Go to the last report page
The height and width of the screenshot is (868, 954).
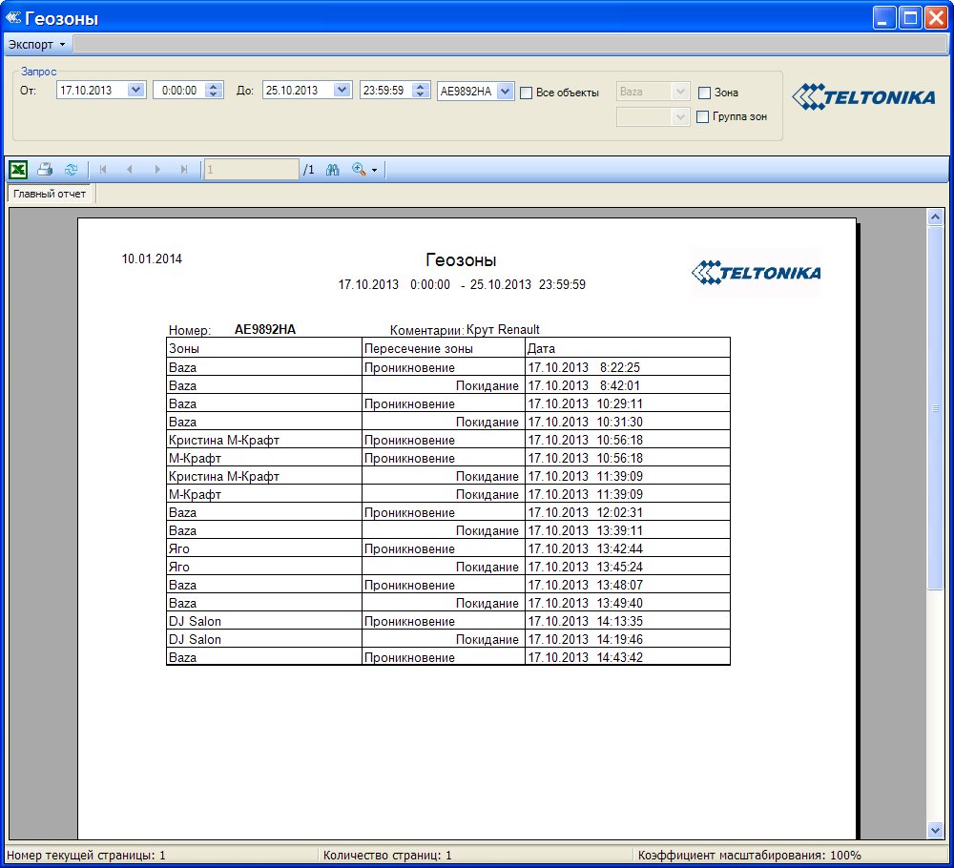click(184, 170)
